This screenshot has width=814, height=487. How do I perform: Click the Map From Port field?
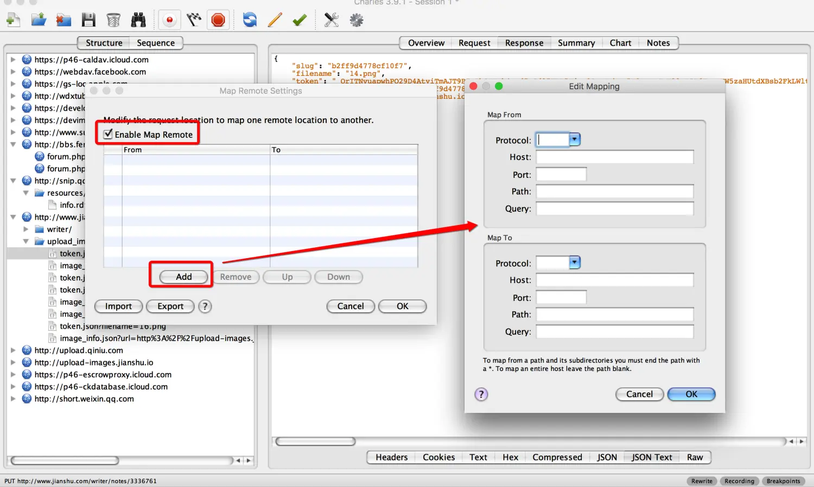(x=561, y=175)
